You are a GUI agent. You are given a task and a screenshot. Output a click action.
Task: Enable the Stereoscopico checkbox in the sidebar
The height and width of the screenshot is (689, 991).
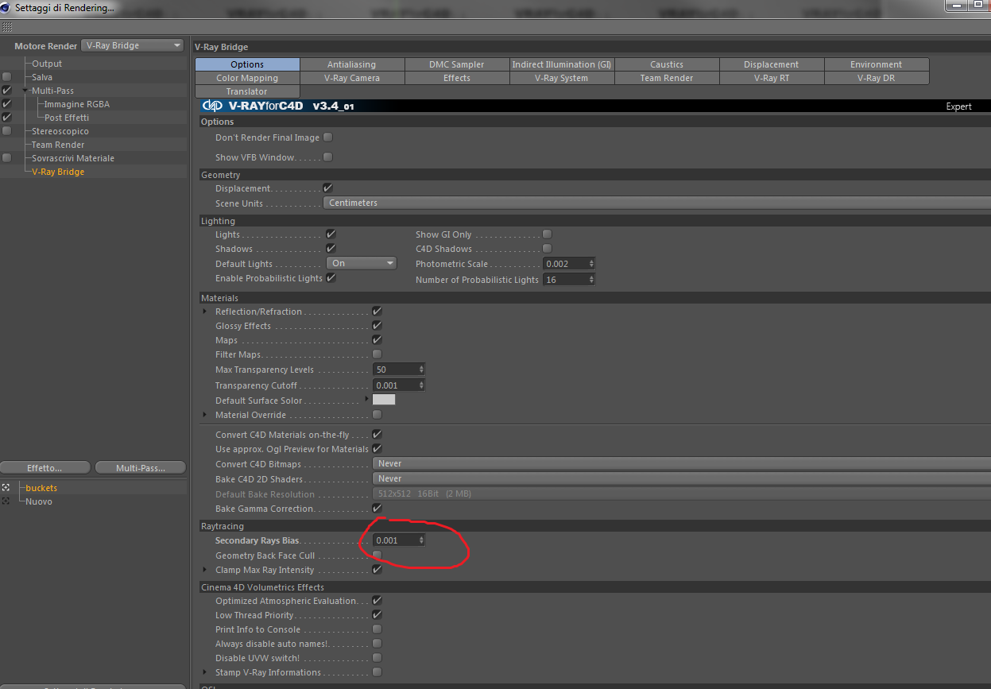(x=7, y=131)
